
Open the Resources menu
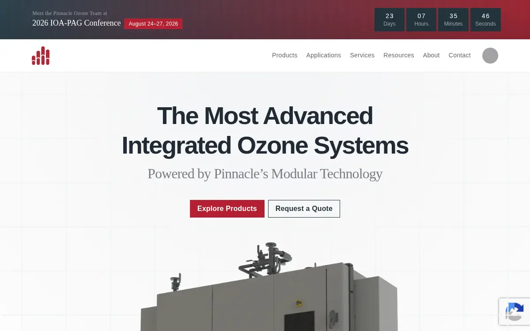point(398,55)
